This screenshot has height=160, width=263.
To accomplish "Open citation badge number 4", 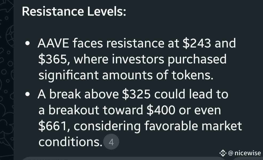I will click(x=111, y=142).
